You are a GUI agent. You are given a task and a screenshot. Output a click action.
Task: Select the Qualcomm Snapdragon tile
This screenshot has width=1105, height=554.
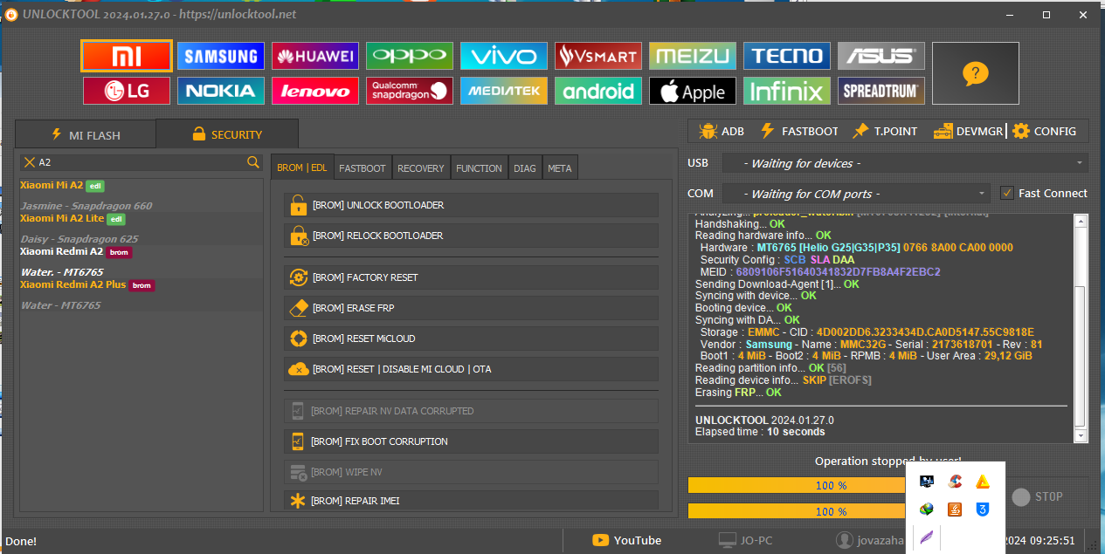click(410, 91)
